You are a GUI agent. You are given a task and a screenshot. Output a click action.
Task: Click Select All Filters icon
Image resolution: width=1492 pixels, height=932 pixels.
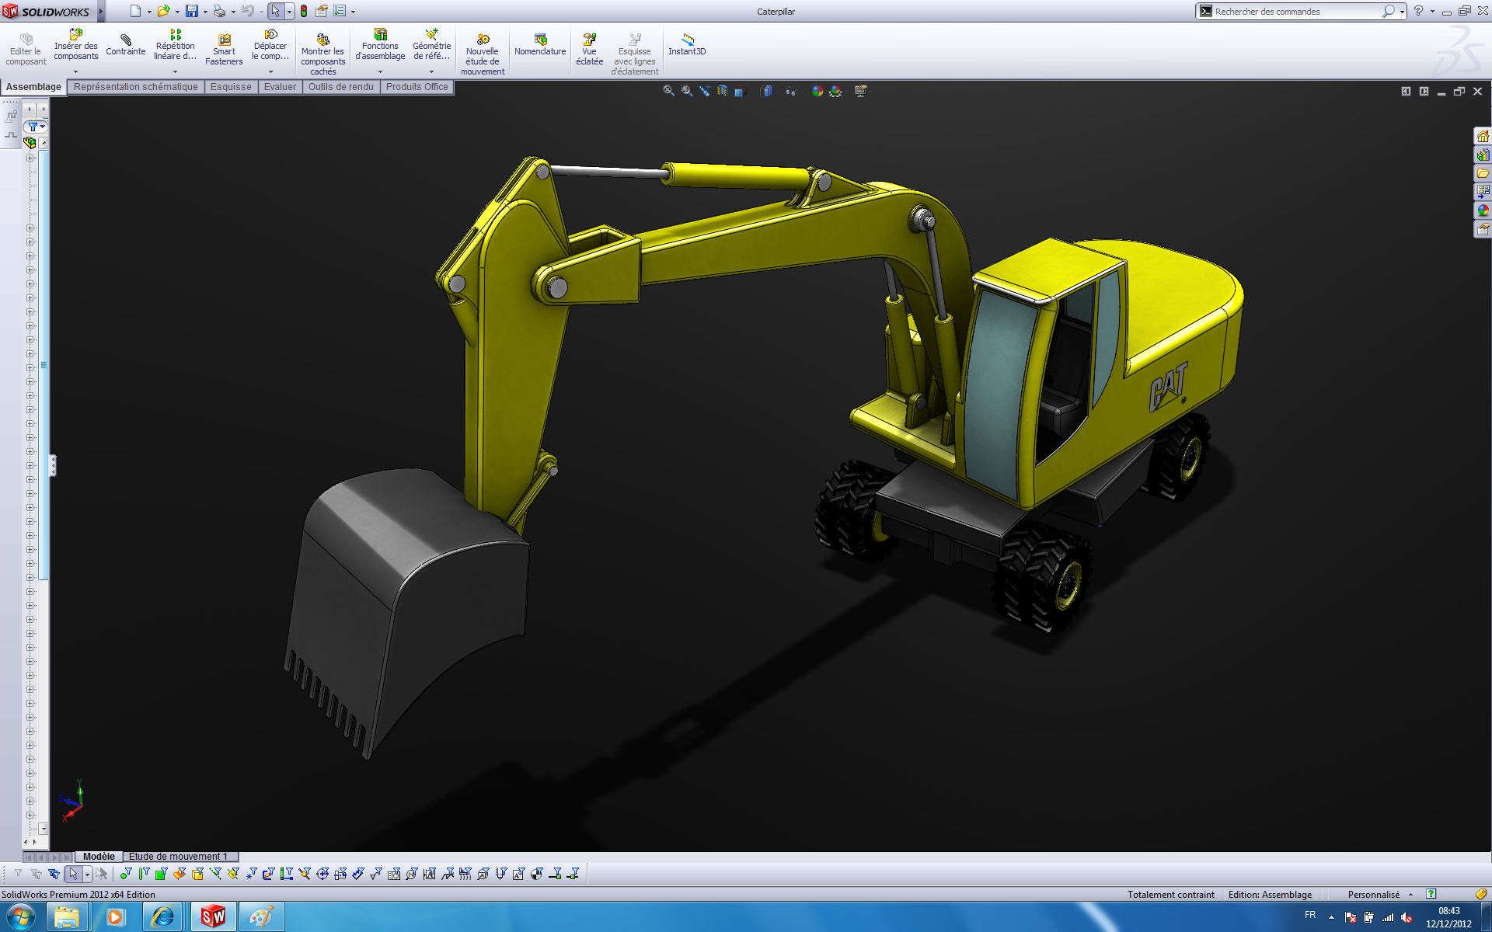[54, 874]
